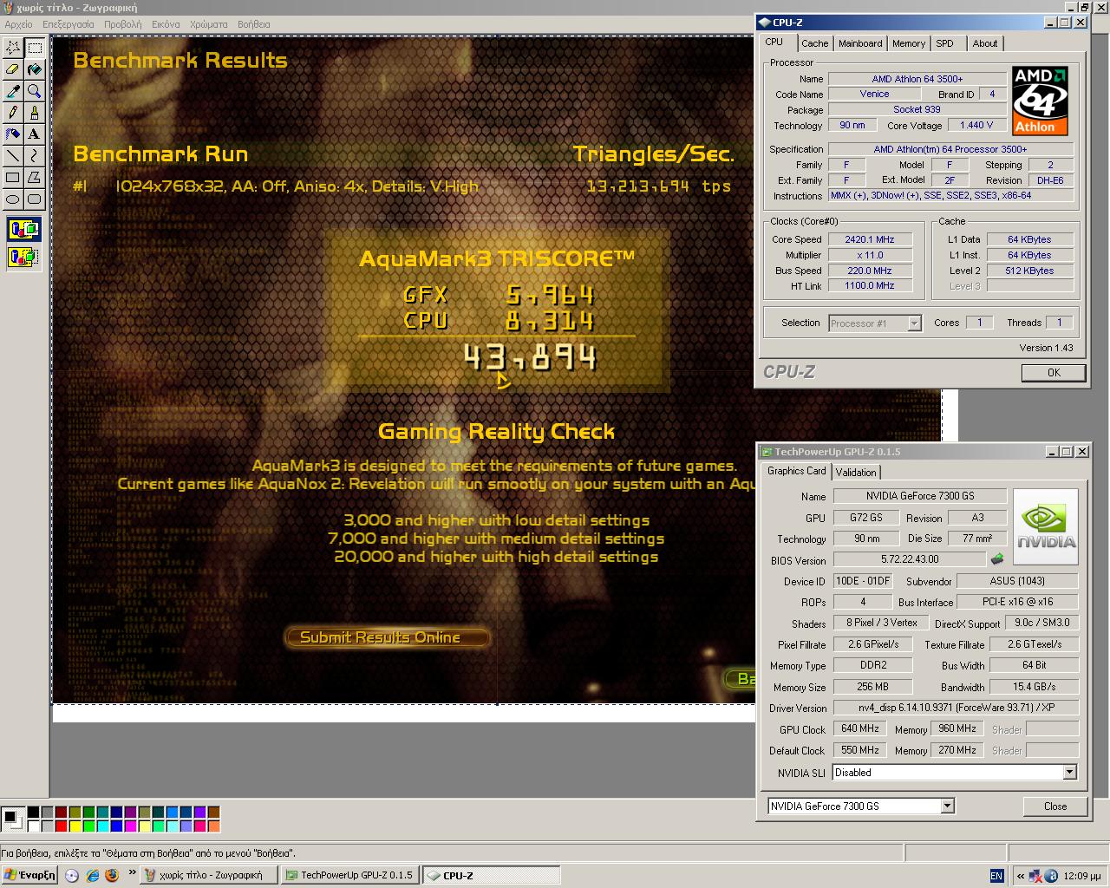Expand hidden system tray icons arrow
Image resolution: width=1110 pixels, height=888 pixels.
pos(1021,876)
